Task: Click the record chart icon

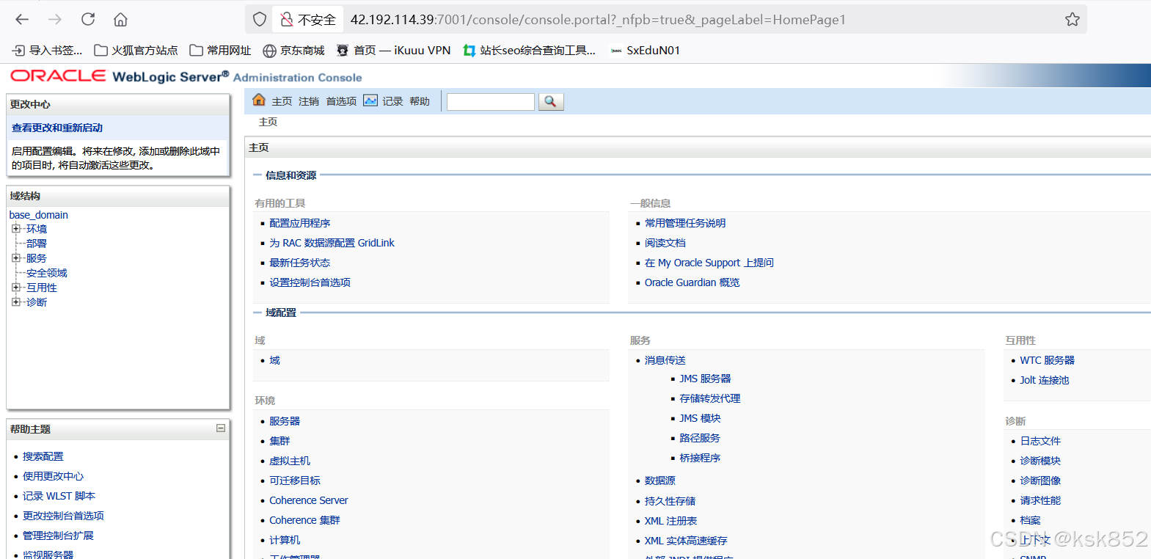Action: click(x=370, y=101)
